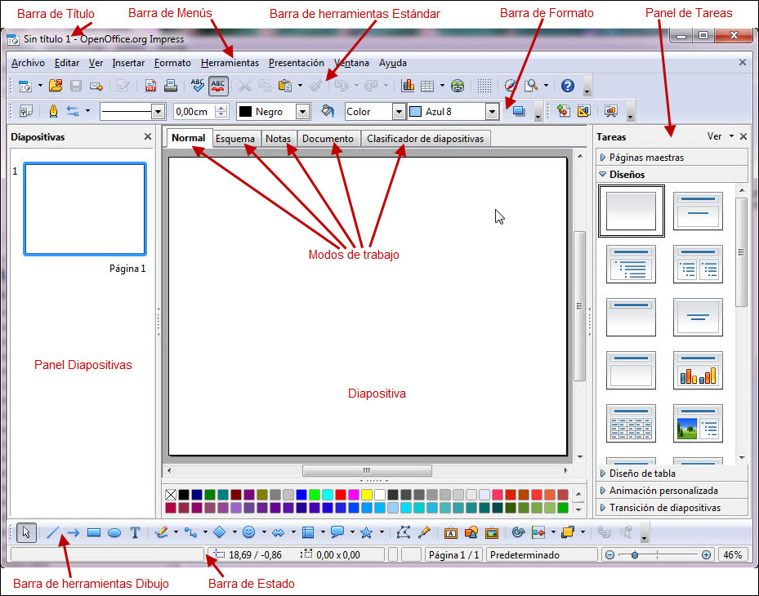Select the slide 1 thumbnail

(85, 209)
